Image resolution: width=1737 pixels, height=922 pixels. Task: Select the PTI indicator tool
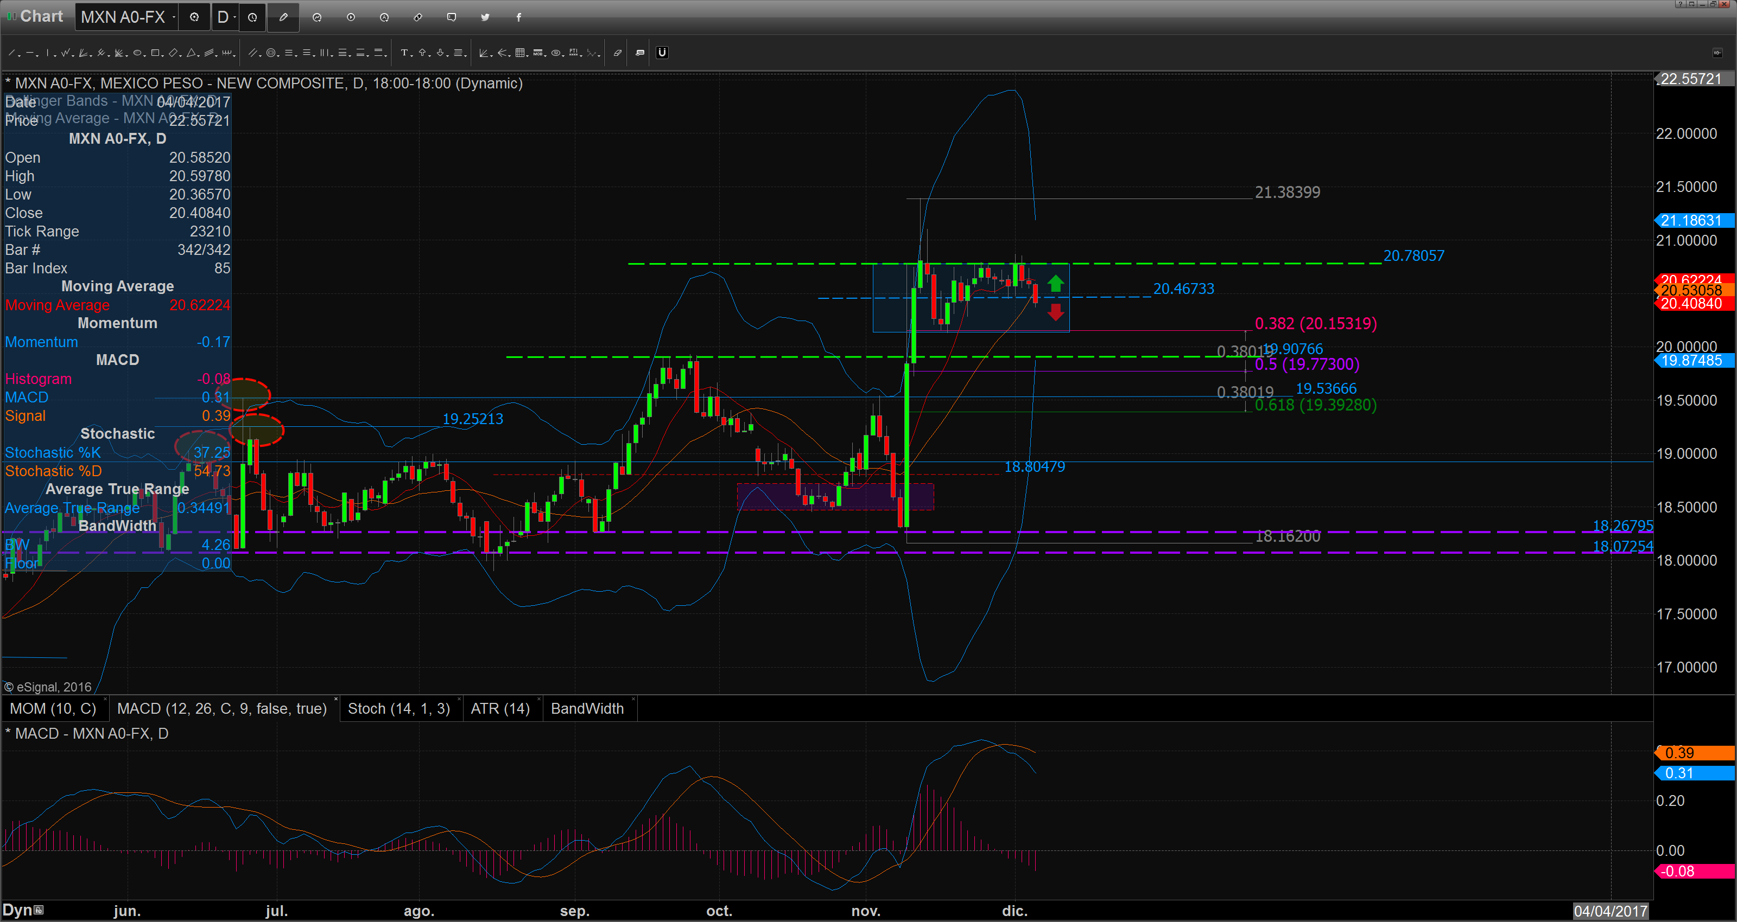574,53
